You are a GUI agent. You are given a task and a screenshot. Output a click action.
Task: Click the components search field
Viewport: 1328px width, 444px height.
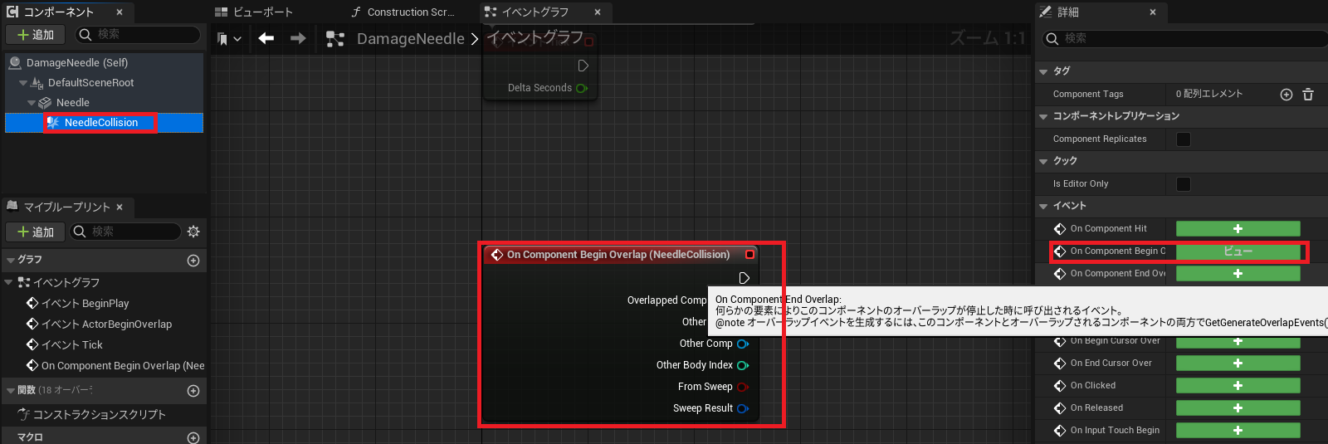click(138, 35)
